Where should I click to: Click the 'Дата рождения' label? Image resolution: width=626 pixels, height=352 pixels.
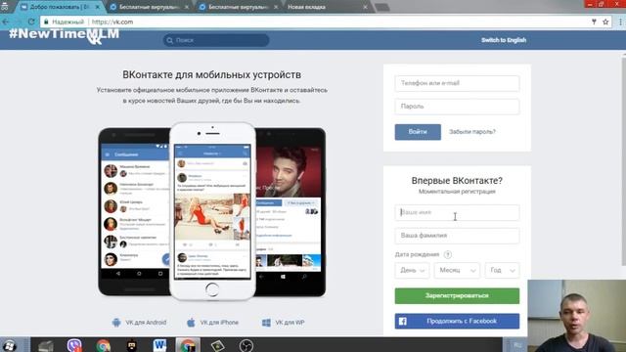tap(417, 254)
